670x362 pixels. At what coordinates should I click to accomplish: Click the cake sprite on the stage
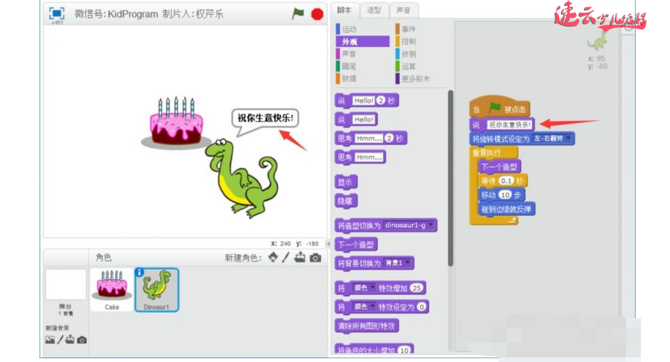click(x=176, y=124)
